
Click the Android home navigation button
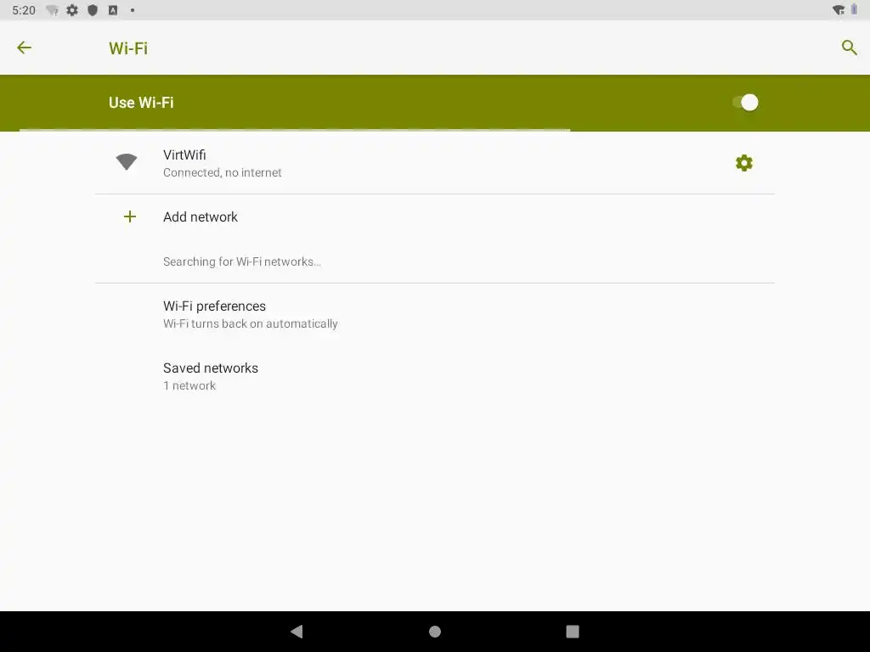435,632
